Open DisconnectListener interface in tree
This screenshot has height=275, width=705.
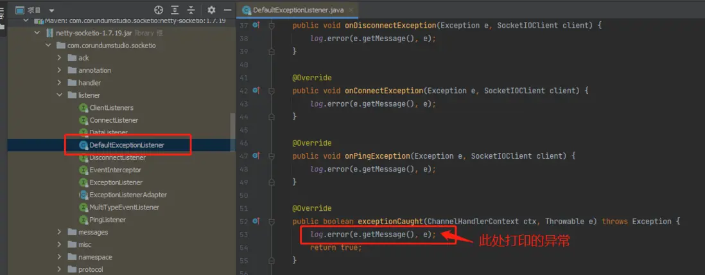tap(118, 157)
